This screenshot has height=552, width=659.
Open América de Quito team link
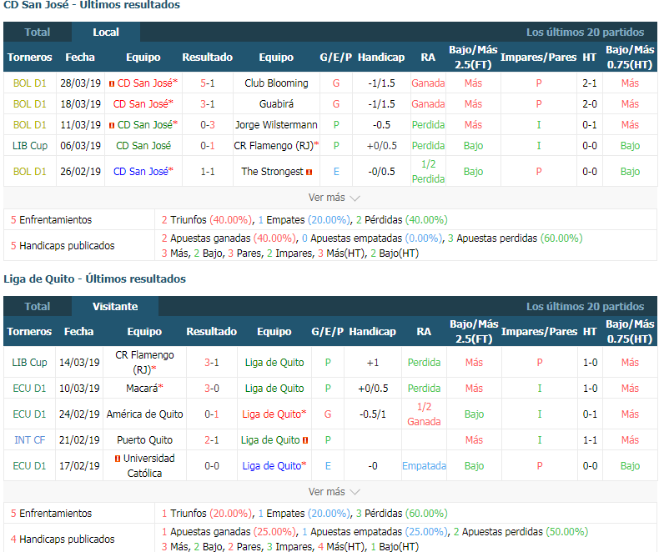[x=144, y=414]
